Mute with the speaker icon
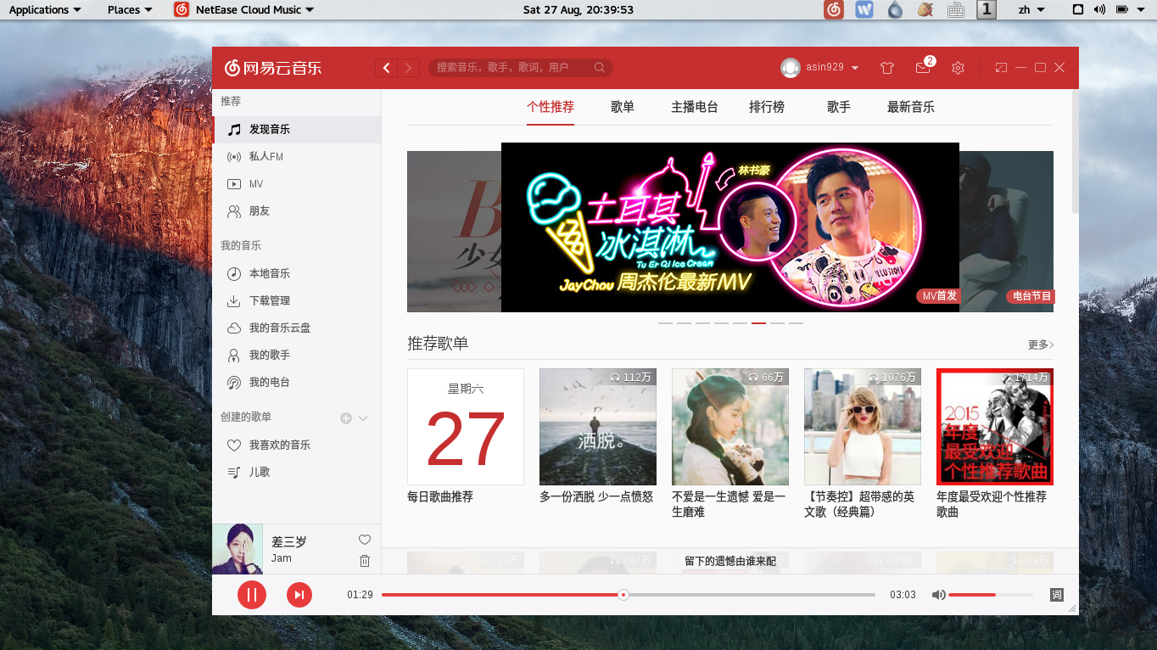Viewport: 1157px width, 650px height. [x=938, y=595]
